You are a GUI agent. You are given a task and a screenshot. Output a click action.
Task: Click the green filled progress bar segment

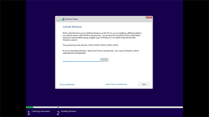(30, 107)
